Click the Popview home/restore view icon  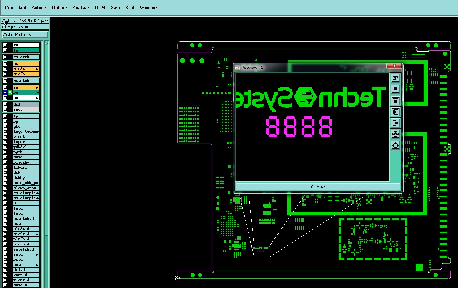[395, 78]
